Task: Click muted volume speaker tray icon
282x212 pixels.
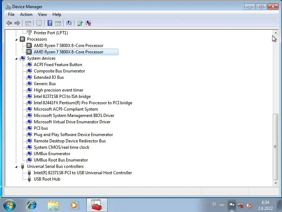Action: pos(249,205)
